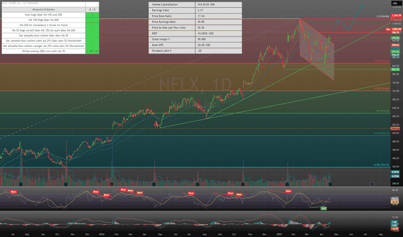Click the 7.82 MACD value label
This screenshot has height=237, width=403.
[394, 222]
